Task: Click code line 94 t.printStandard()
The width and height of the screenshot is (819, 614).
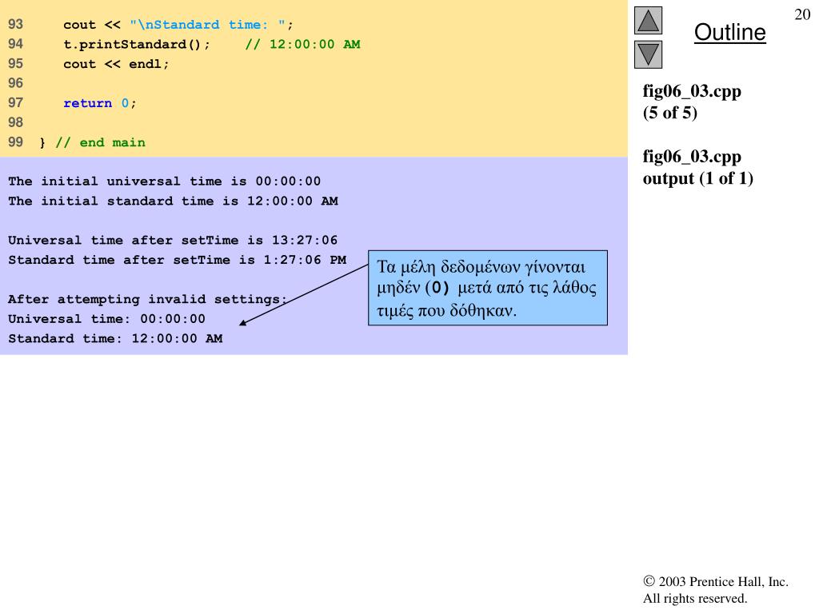Action: point(136,45)
